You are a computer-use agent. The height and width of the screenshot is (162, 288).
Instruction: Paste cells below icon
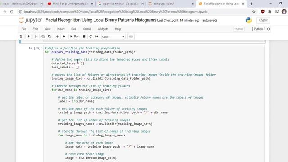pyautogui.click(x=49, y=36)
